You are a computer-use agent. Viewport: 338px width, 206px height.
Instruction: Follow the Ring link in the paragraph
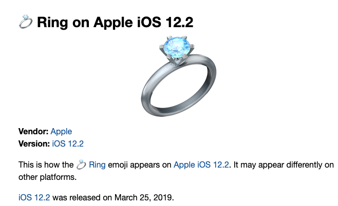(97, 165)
